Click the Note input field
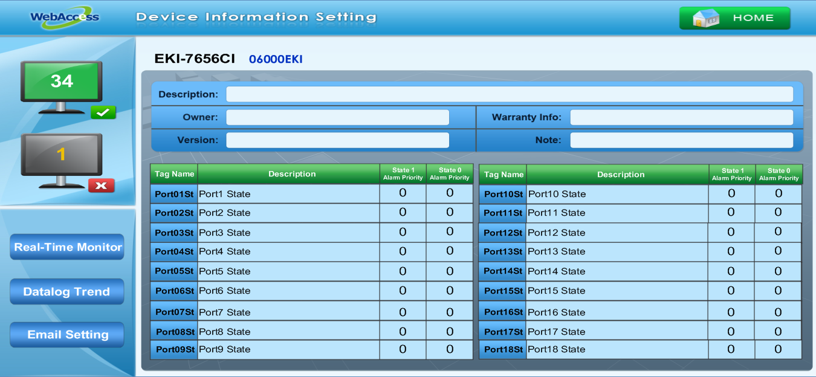 pos(681,140)
